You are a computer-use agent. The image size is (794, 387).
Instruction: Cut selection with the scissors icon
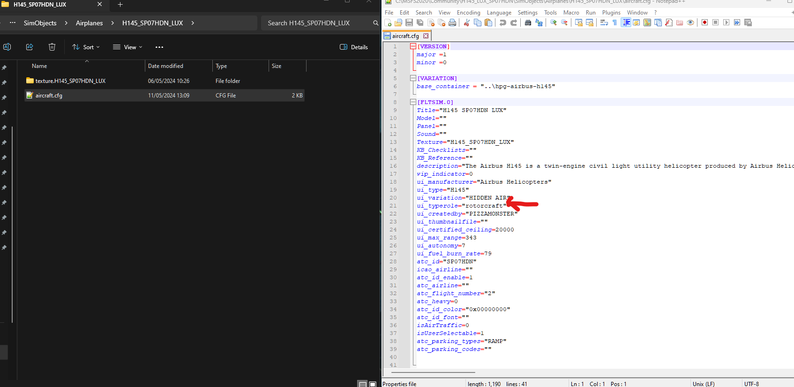[x=466, y=22]
